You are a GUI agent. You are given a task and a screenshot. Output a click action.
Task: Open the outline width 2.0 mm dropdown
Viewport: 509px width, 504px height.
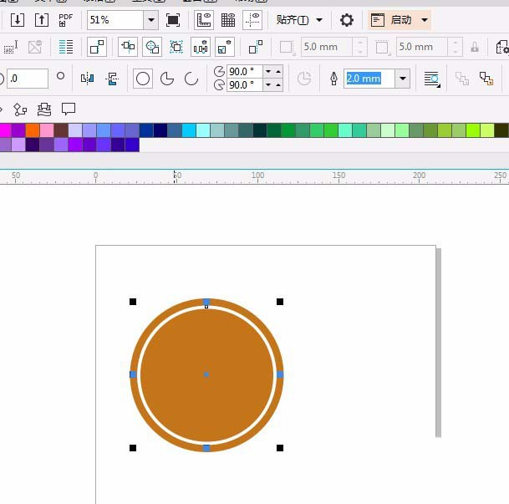[x=403, y=79]
